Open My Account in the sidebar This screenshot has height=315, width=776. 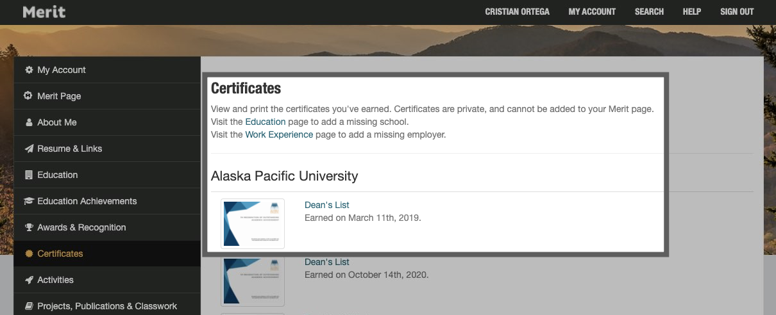click(x=107, y=70)
